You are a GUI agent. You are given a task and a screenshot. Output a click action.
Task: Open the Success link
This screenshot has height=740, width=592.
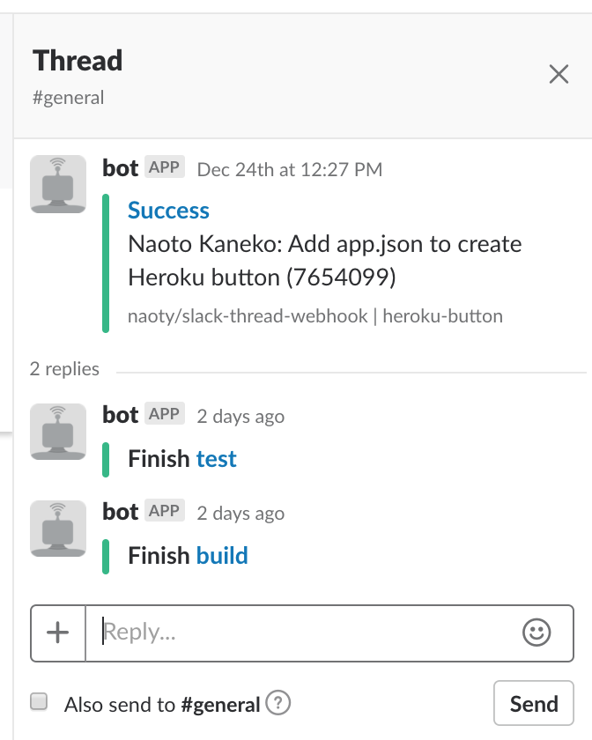pos(168,211)
